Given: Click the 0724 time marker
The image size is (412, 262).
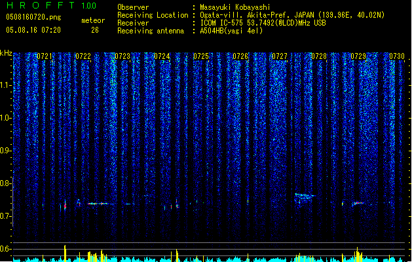Looking at the screenshot, I should [162, 56].
